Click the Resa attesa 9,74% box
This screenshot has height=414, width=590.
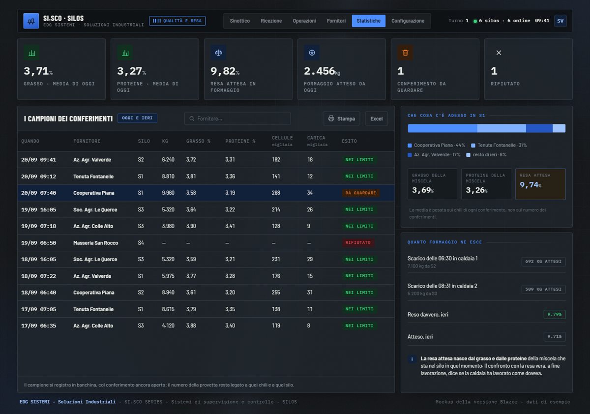point(540,184)
